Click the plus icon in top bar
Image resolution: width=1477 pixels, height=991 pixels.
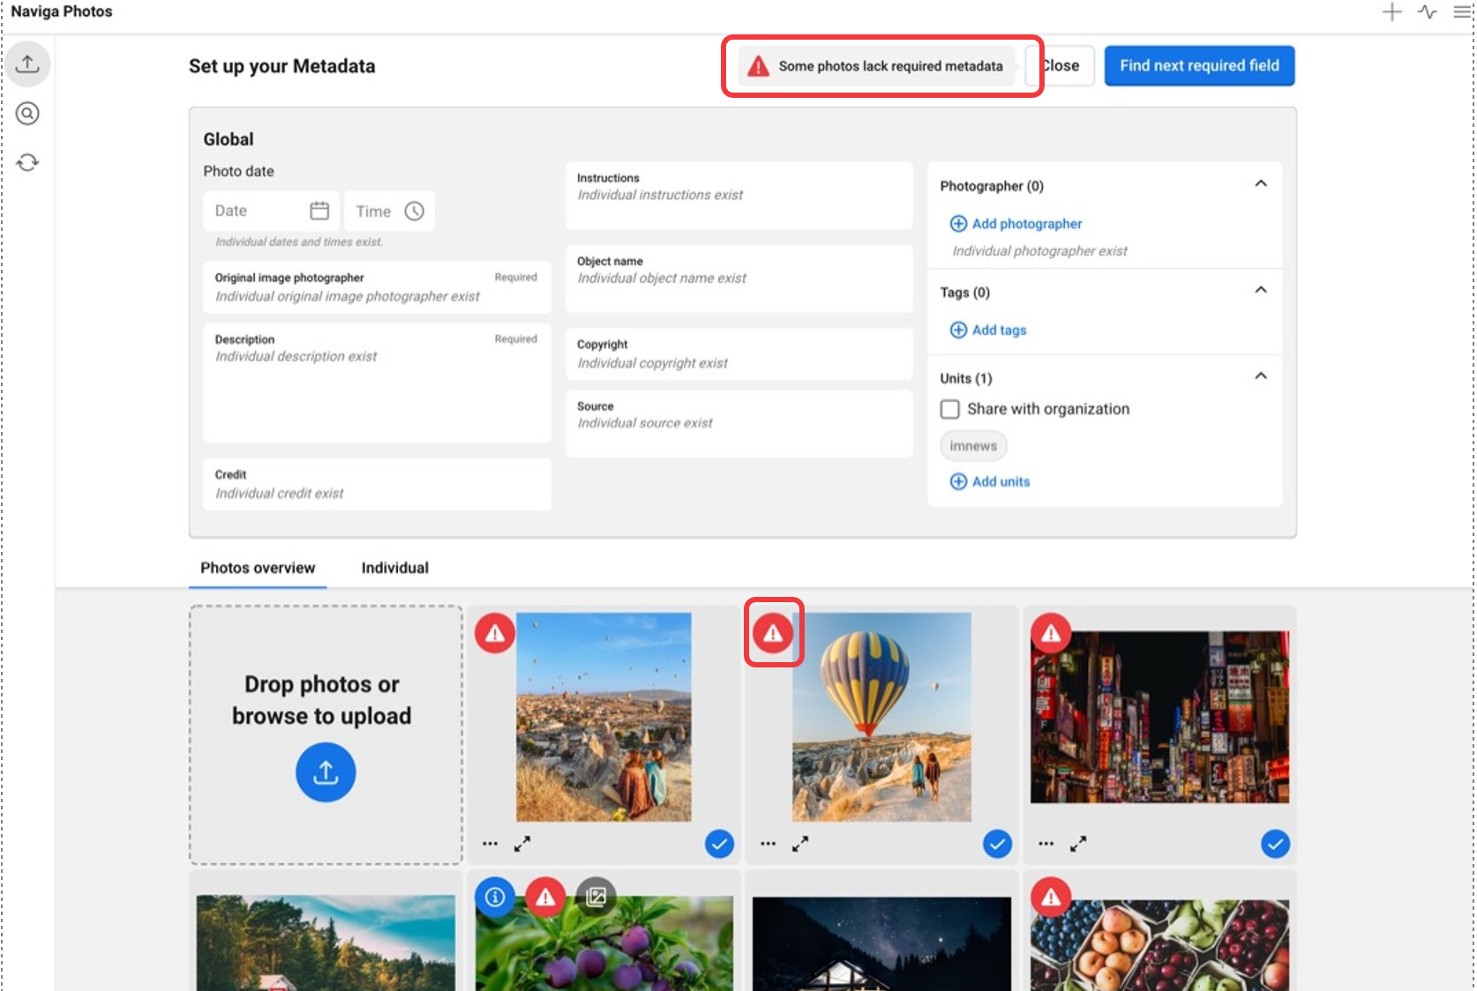point(1391,12)
